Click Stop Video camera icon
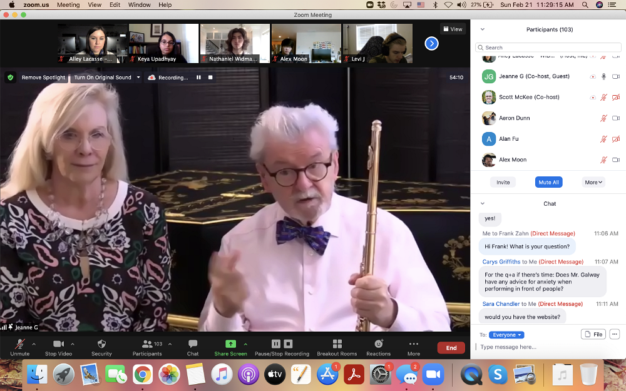 pyautogui.click(x=58, y=343)
